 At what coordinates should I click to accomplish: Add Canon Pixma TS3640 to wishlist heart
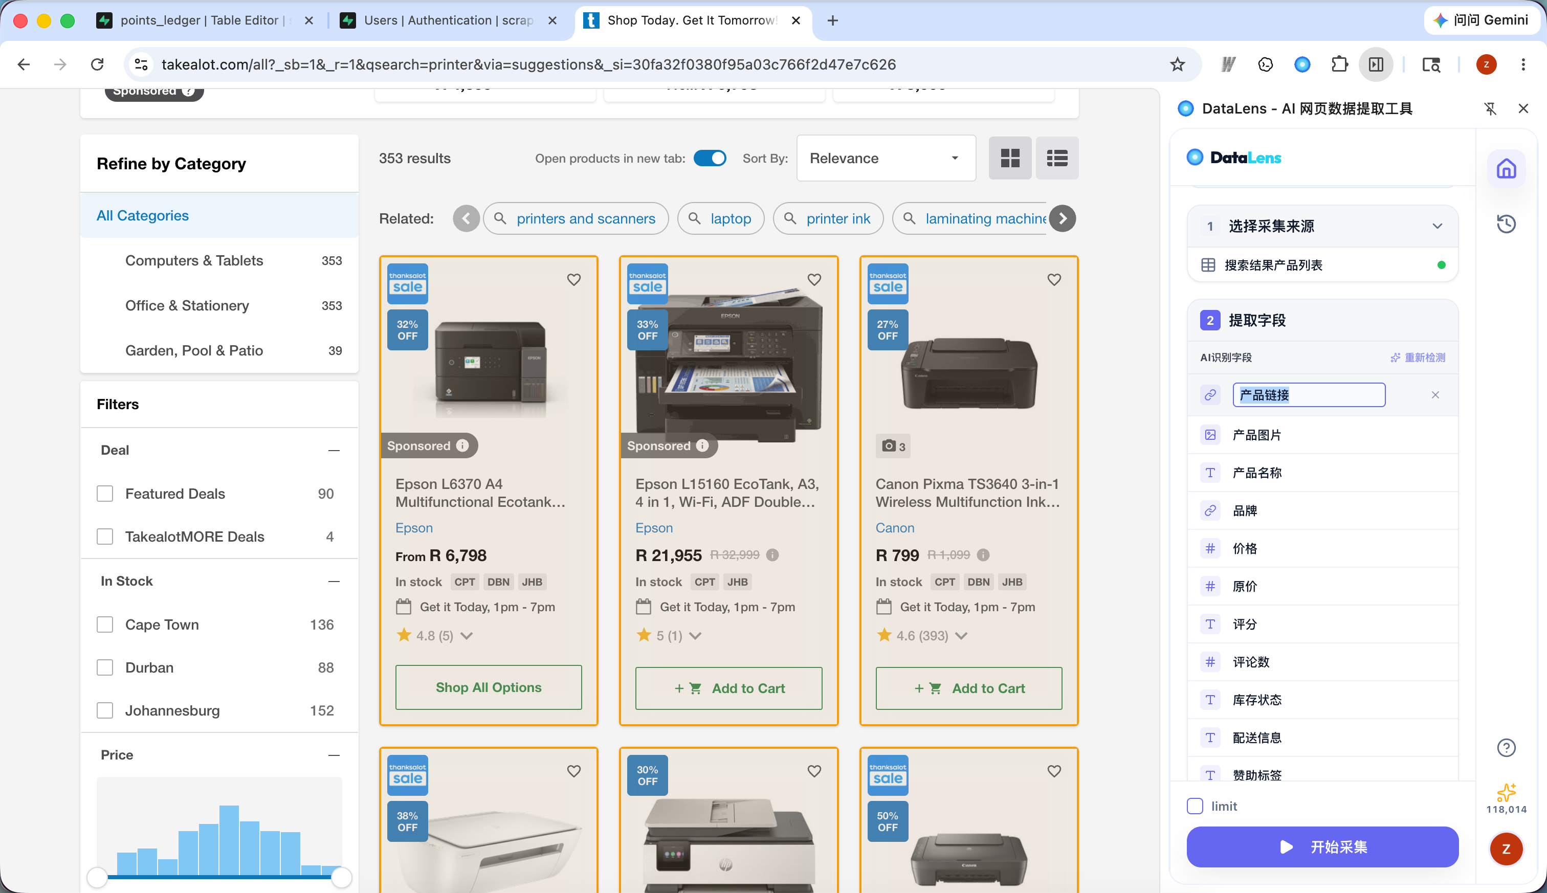(1054, 280)
